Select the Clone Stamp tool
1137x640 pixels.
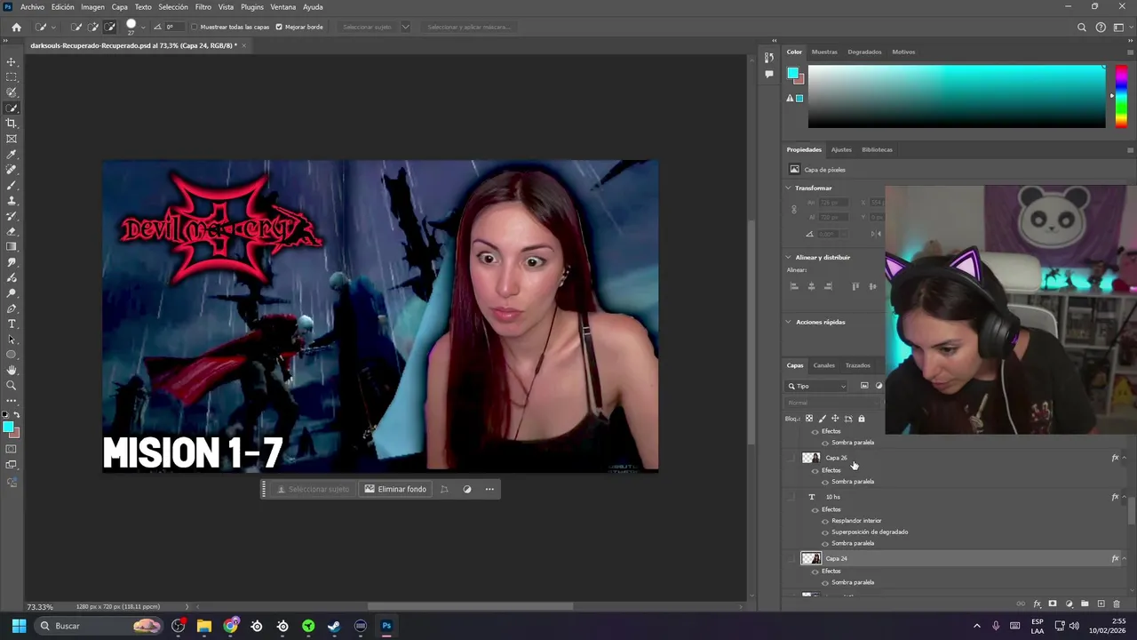[12, 201]
